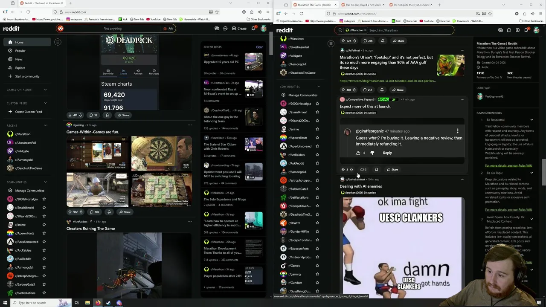Upvote the Deadlock post with 471 votes
Viewport: 546px width, 307px height.
(x=70, y=115)
